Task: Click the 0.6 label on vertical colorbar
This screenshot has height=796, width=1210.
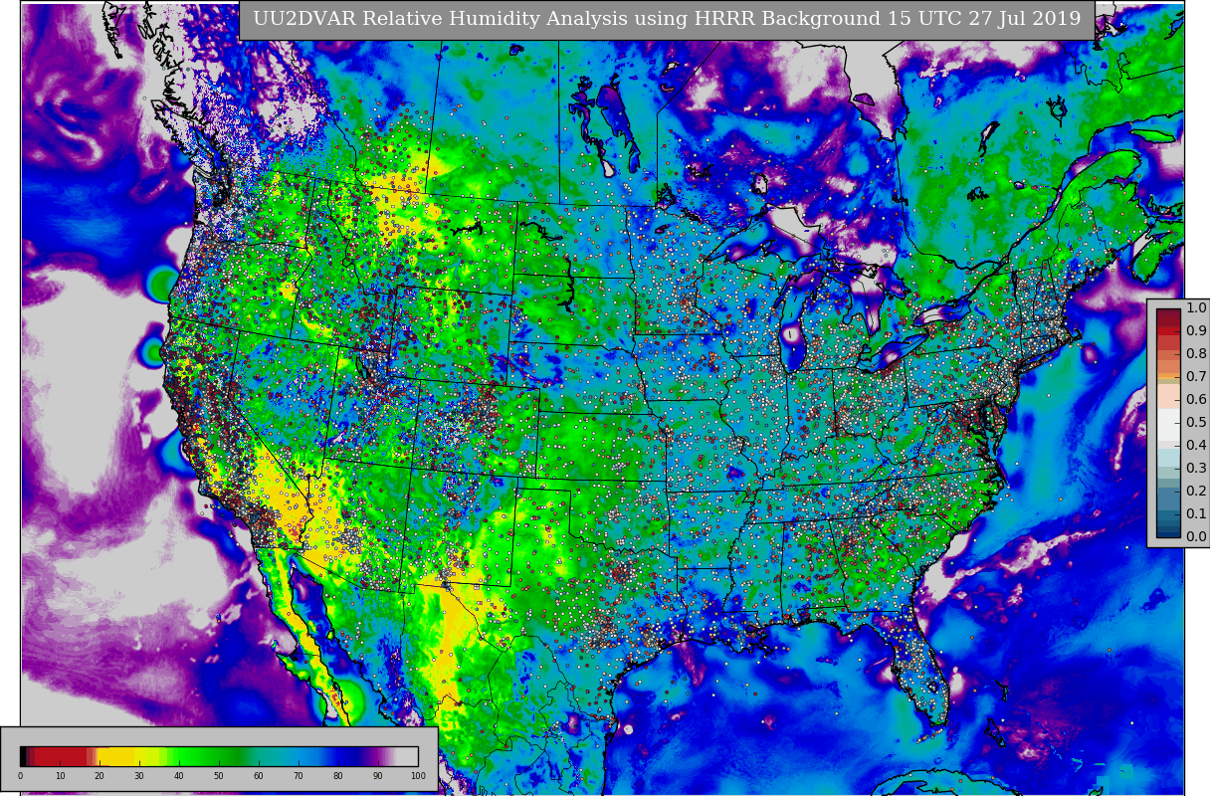Action: 1196,399
